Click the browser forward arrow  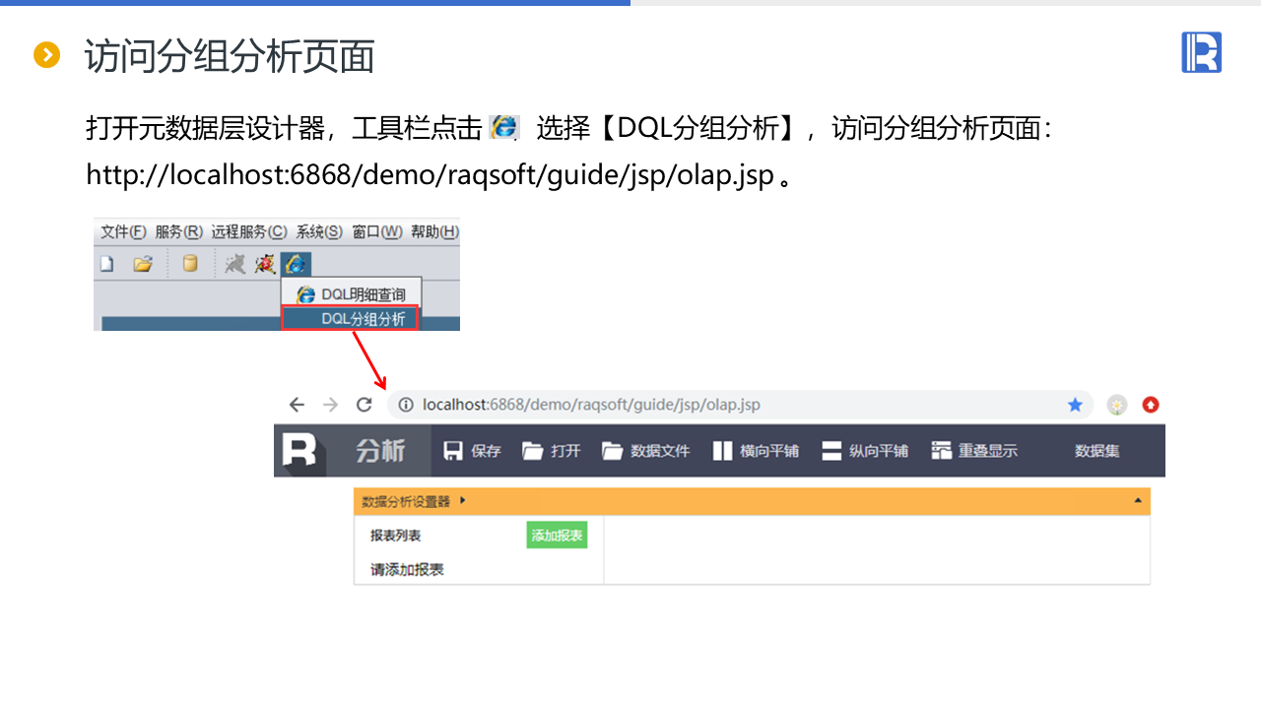(330, 405)
